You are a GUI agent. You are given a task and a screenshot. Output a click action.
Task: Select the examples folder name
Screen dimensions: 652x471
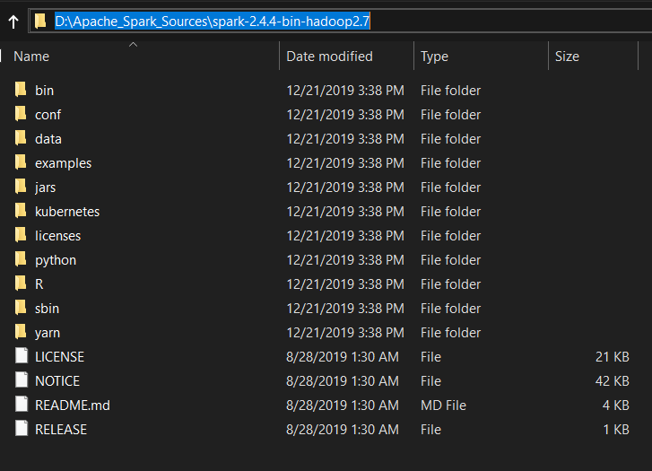tap(63, 163)
